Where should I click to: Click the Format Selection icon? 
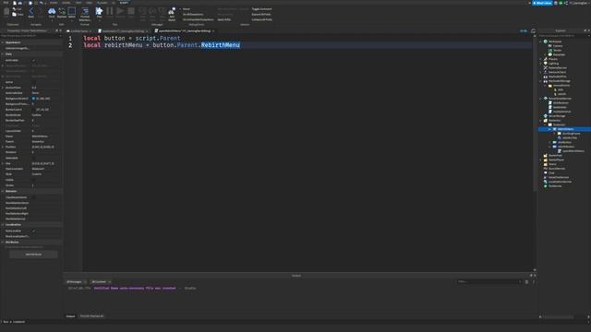pos(85,11)
